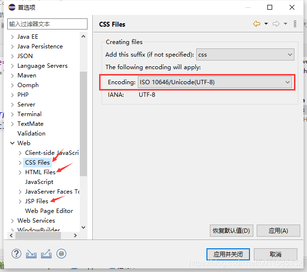Click the horizontal scroll left arrow
Viewport: 307px width, 272px height.
click(11, 235)
